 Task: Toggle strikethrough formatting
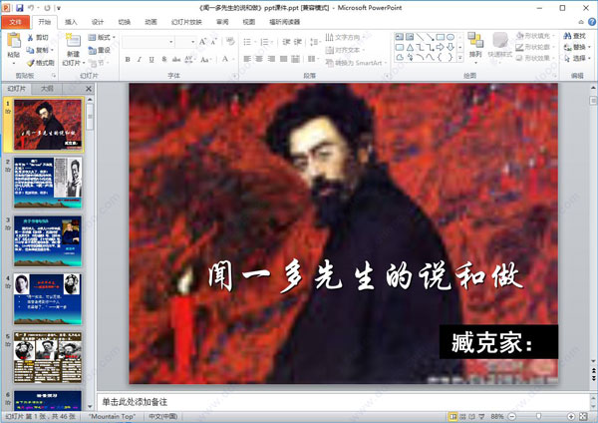click(176, 59)
